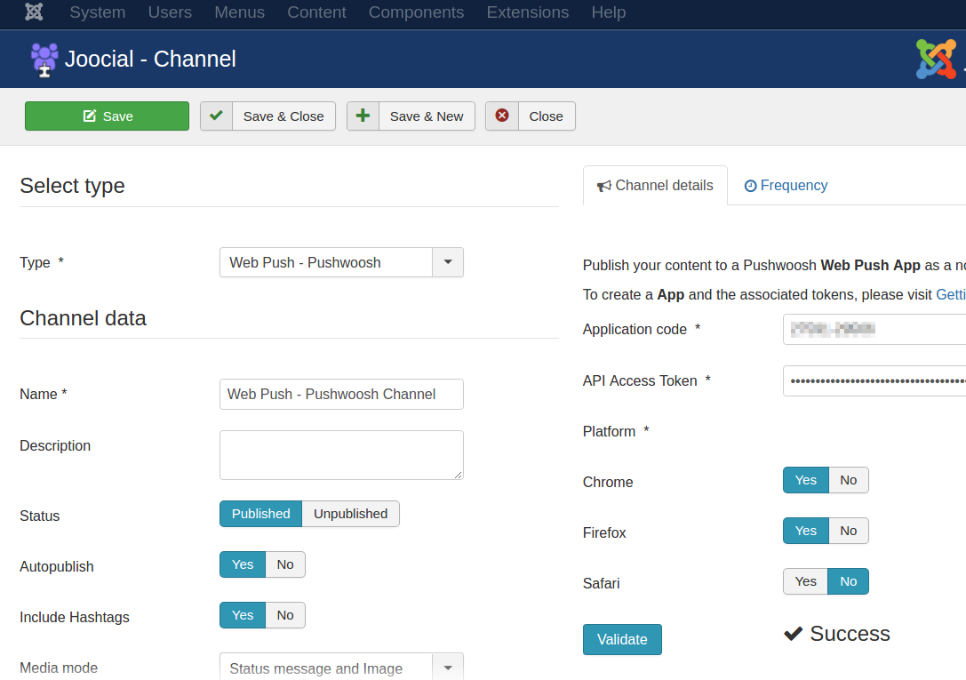The image size is (966, 680).
Task: Click the Channel data heading
Action: coord(84,318)
